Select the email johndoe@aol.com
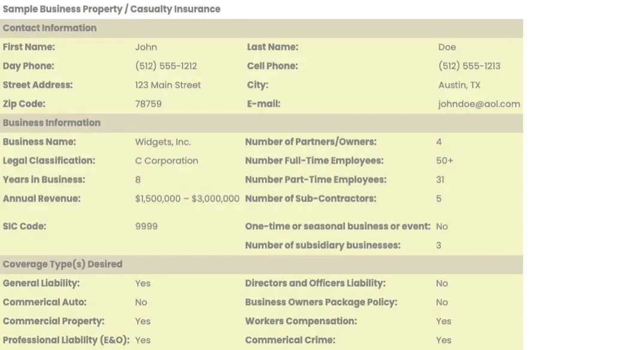The height and width of the screenshot is (350, 623). (479, 104)
